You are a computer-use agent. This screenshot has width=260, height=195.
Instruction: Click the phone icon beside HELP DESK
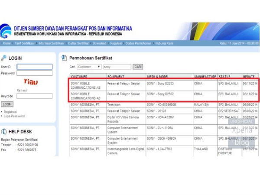[x=4, y=131]
